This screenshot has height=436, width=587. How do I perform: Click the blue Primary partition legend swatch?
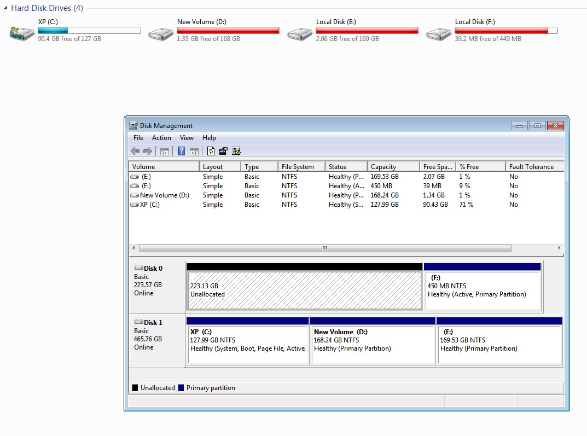(181, 388)
